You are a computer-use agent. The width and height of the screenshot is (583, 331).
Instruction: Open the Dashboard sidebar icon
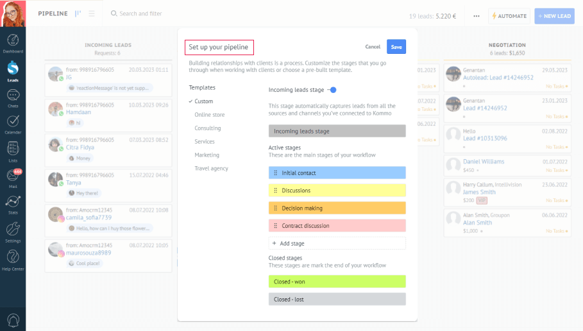(x=13, y=44)
